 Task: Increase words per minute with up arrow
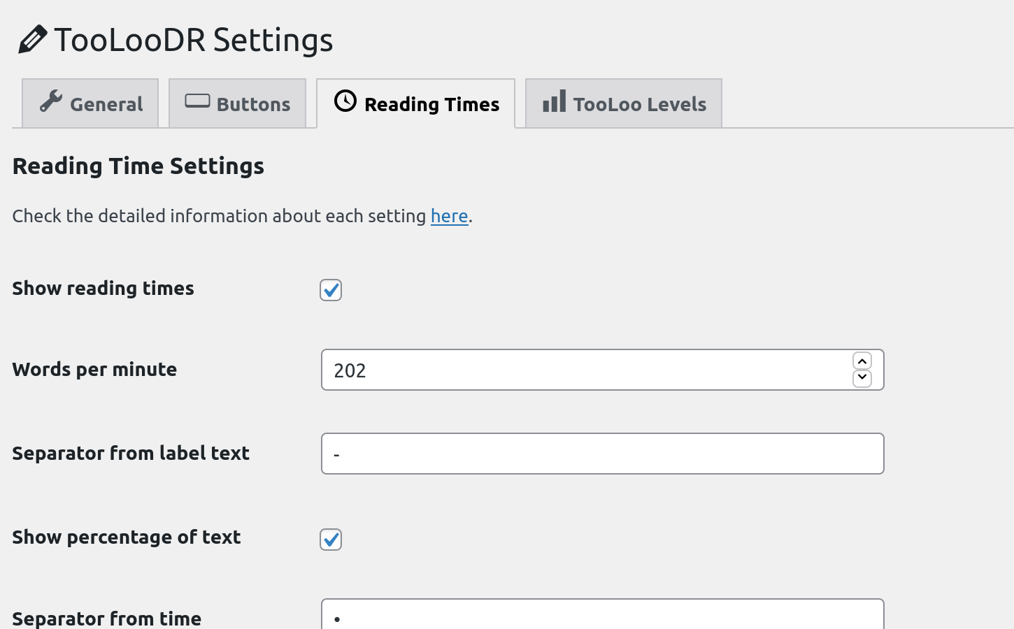[x=862, y=361]
